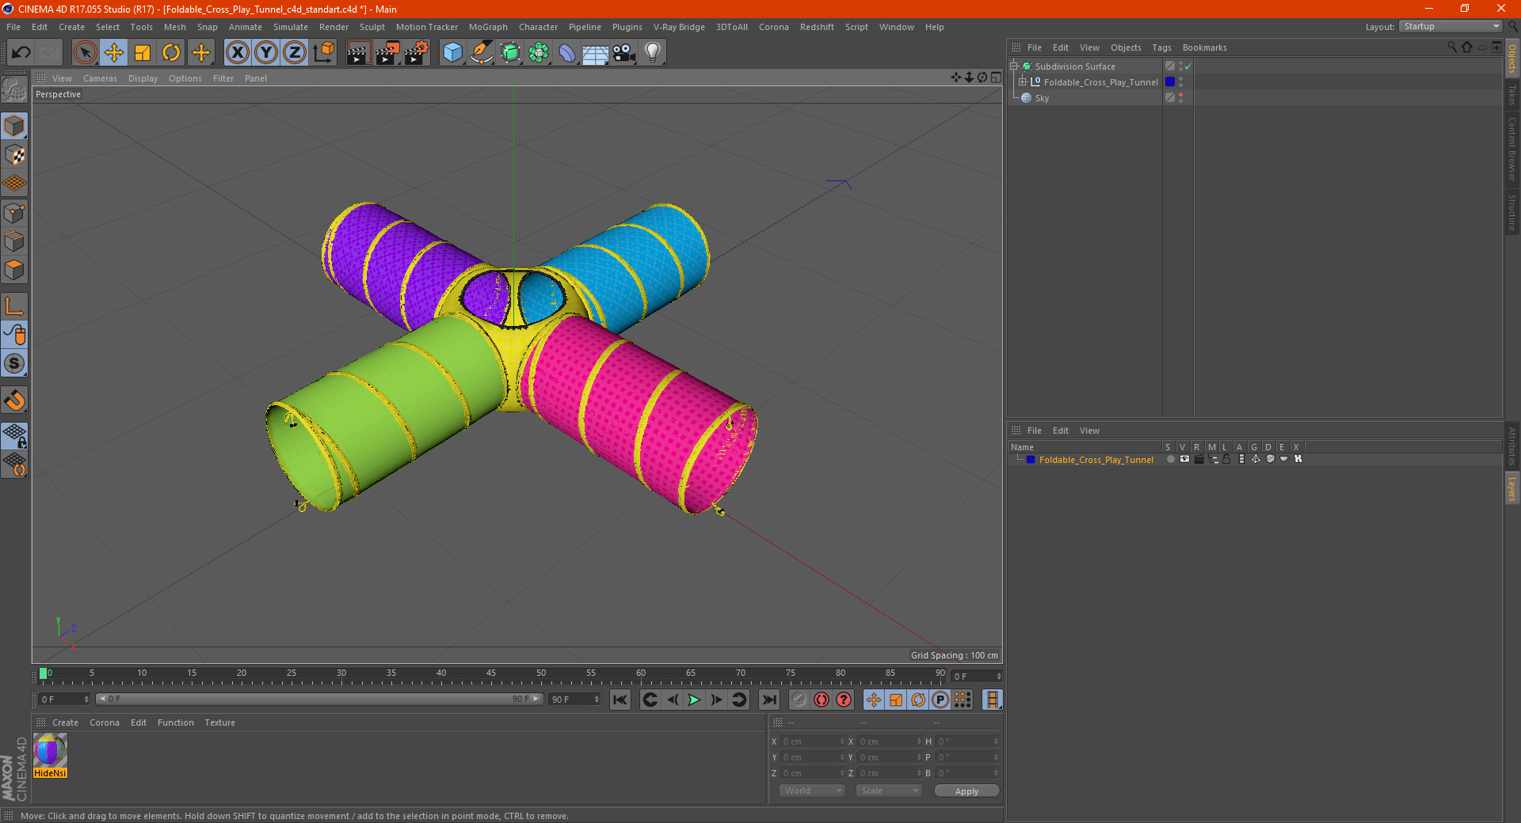The height and width of the screenshot is (823, 1521).
Task: Render the active view
Action: tap(358, 53)
